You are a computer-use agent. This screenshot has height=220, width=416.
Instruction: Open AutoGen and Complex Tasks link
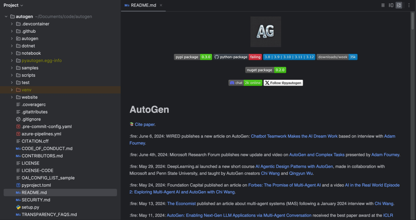(317, 155)
